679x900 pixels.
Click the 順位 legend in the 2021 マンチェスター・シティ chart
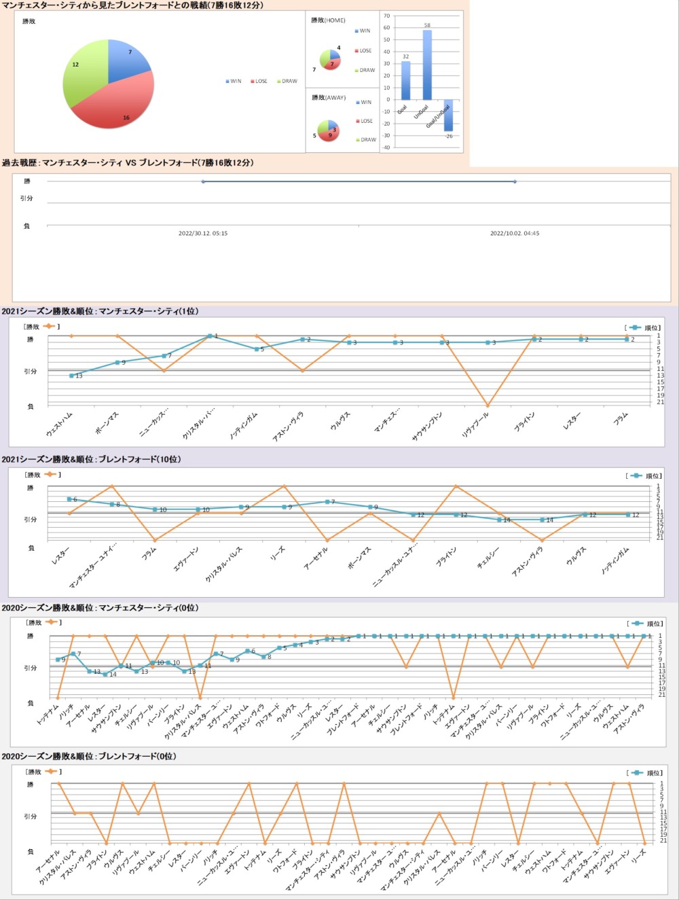click(643, 328)
